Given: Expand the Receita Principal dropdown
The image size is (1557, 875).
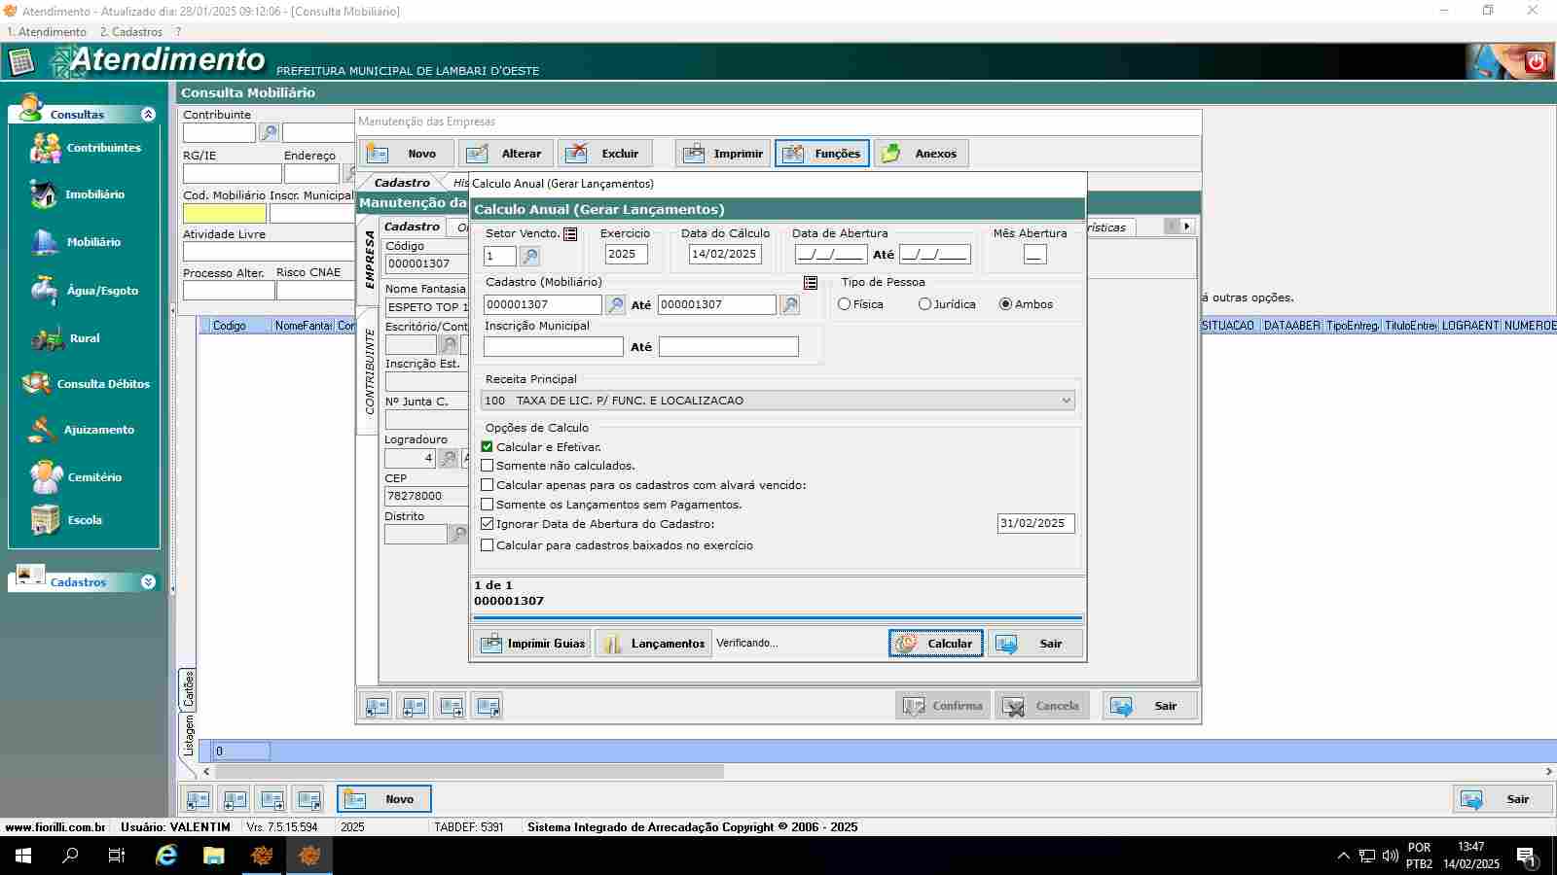Looking at the screenshot, I should [x=1066, y=401].
